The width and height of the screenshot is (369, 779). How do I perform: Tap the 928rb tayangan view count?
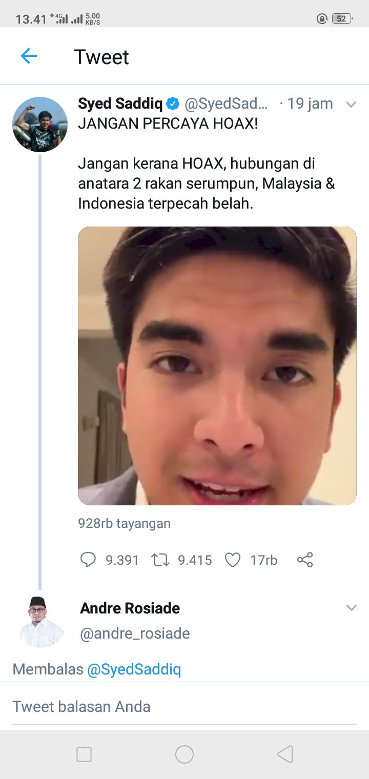tap(124, 523)
